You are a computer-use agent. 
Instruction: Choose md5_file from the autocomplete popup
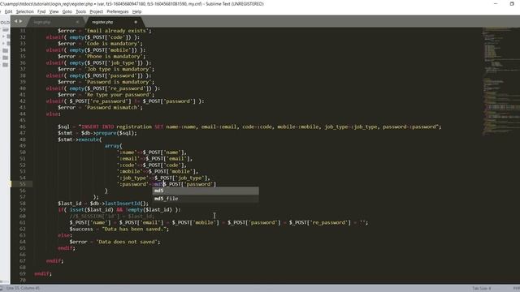click(x=206, y=199)
